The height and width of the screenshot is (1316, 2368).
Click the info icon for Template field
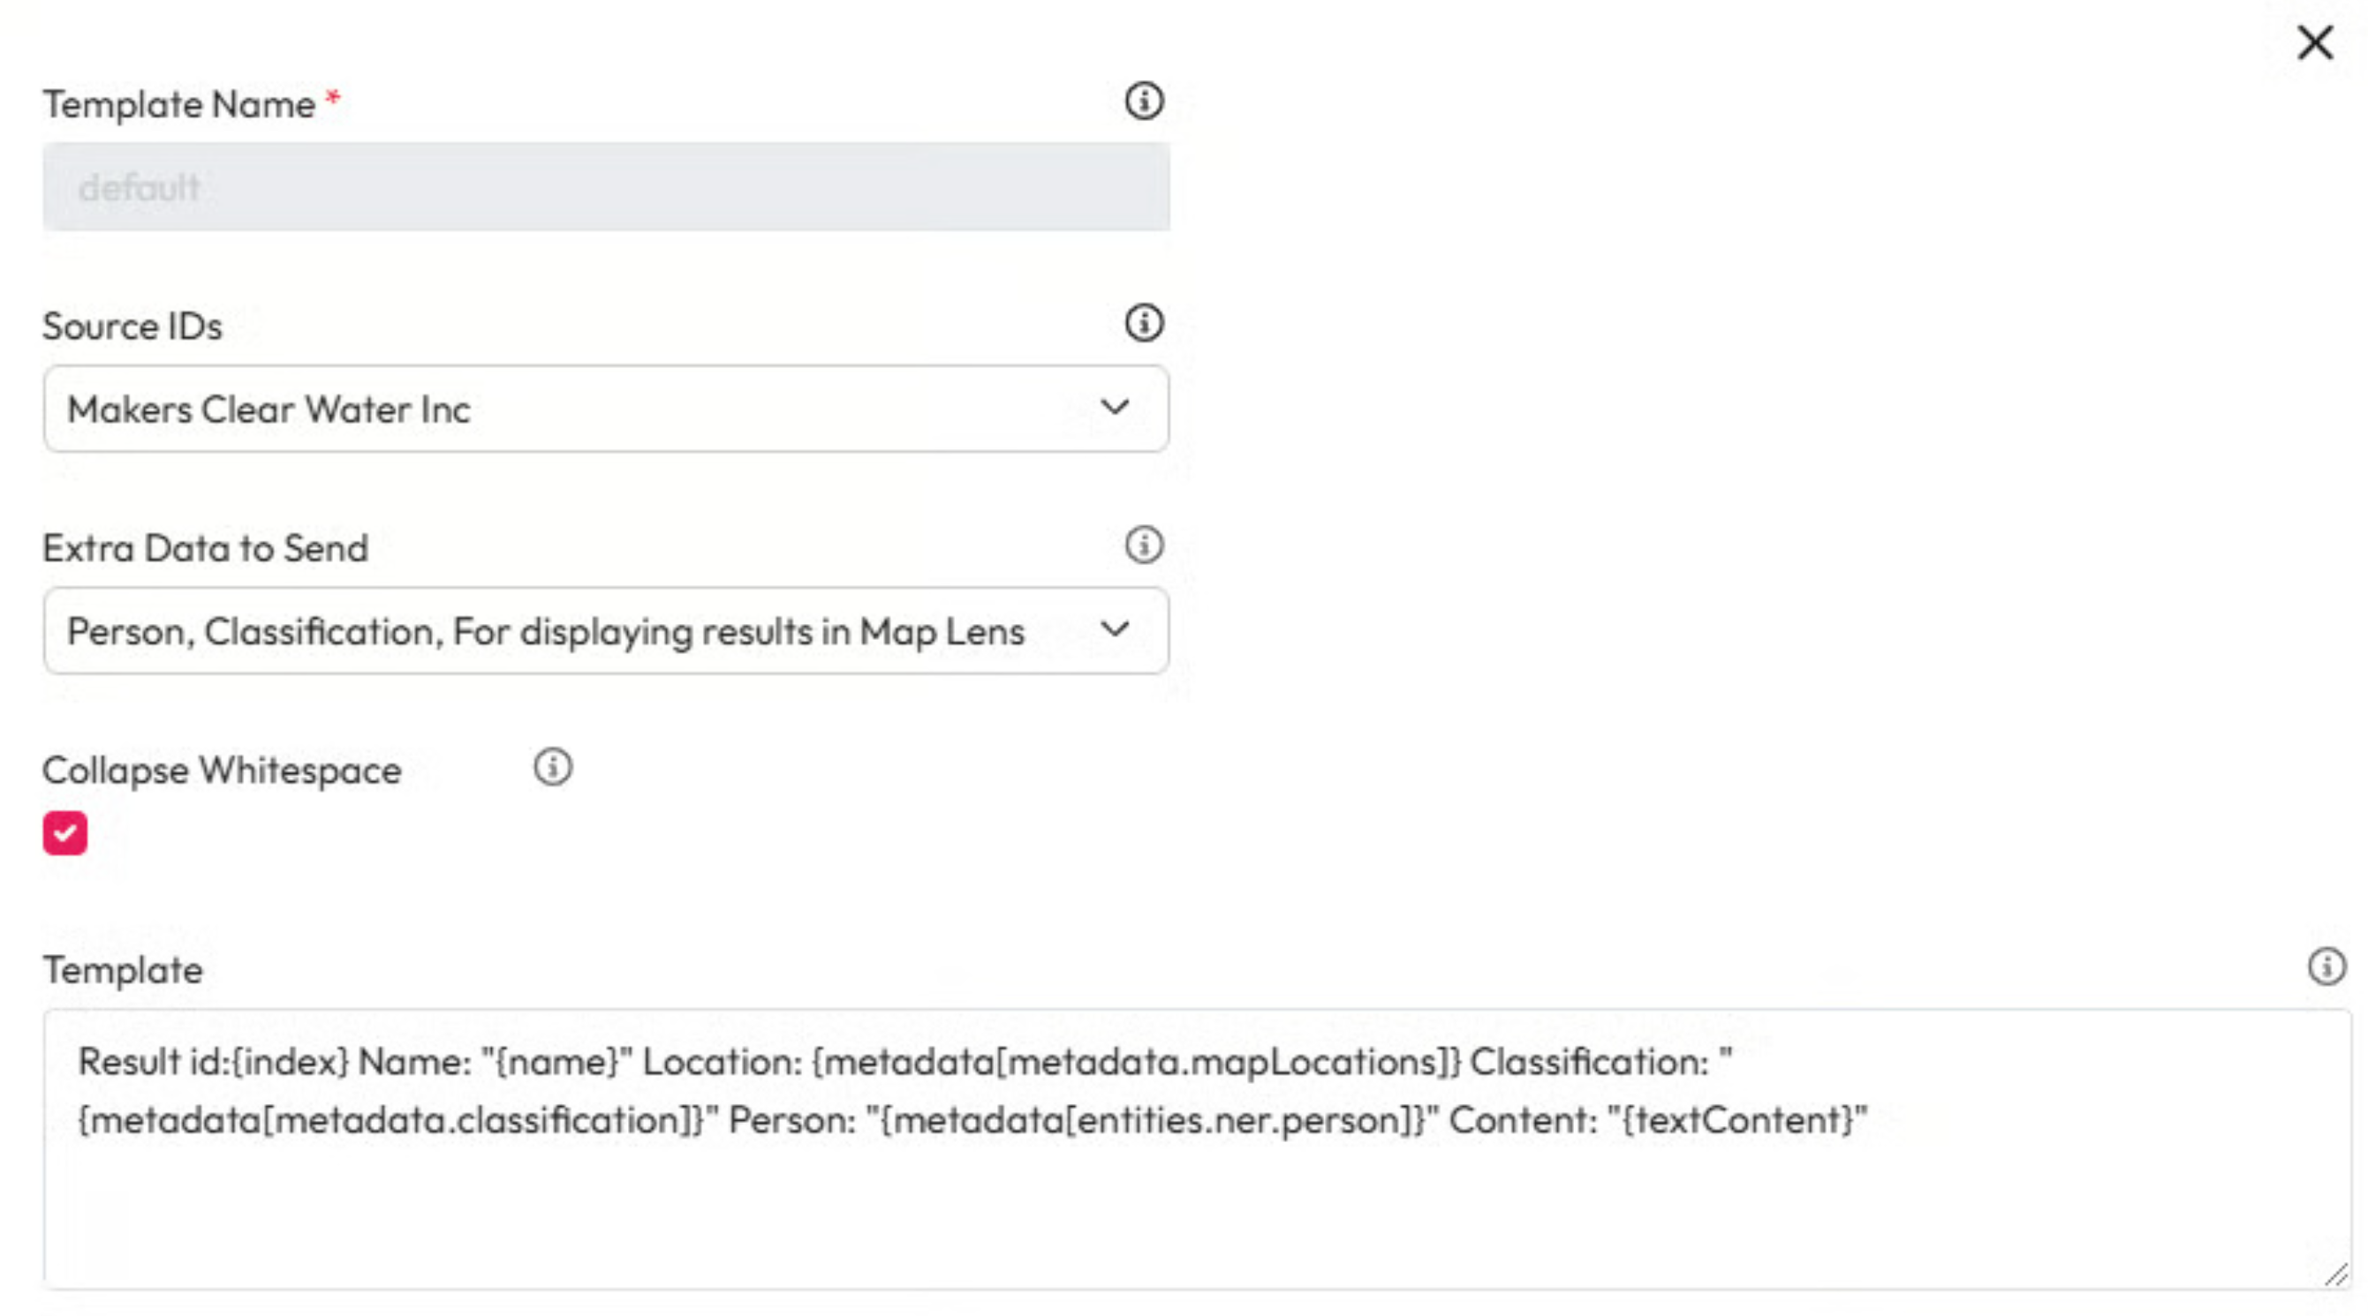pos(2326,966)
